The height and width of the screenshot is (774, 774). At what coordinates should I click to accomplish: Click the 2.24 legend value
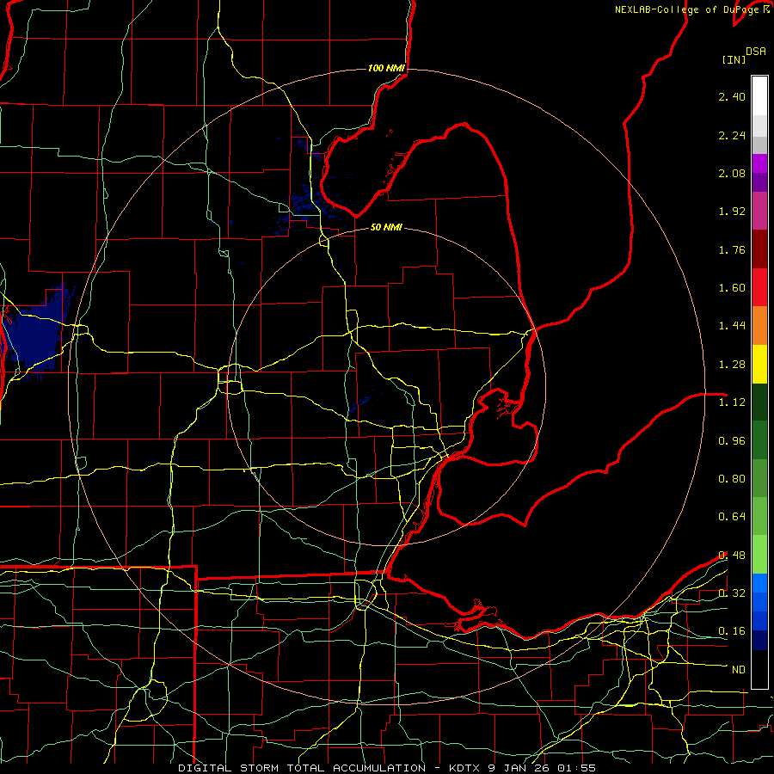pos(732,135)
